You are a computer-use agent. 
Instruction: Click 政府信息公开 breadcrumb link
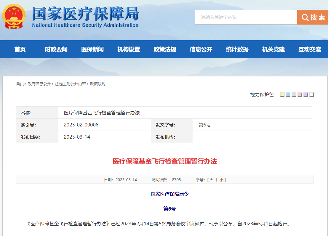(x=39, y=84)
